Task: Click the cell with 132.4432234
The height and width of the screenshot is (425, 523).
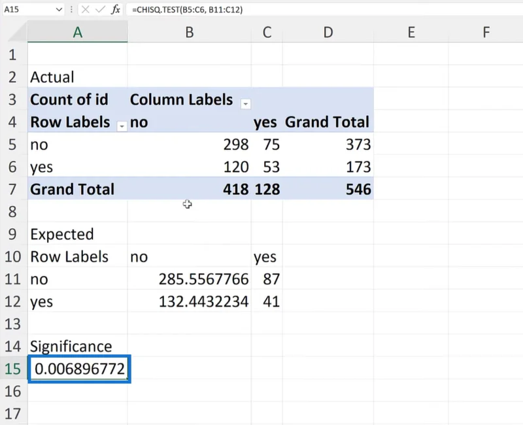Action: pyautogui.click(x=189, y=301)
